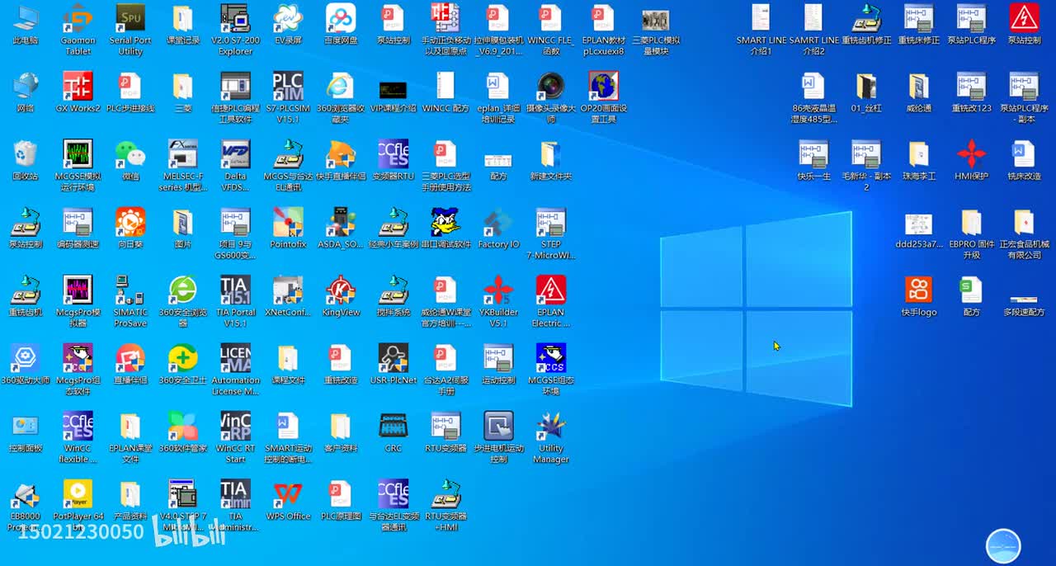Click the 此电脑 (This PC) icon
The image size is (1056, 566).
25,19
